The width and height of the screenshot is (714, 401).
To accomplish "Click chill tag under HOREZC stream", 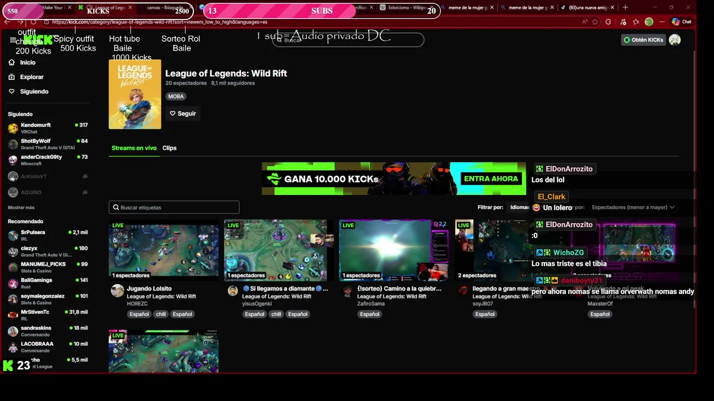I will [x=161, y=314].
